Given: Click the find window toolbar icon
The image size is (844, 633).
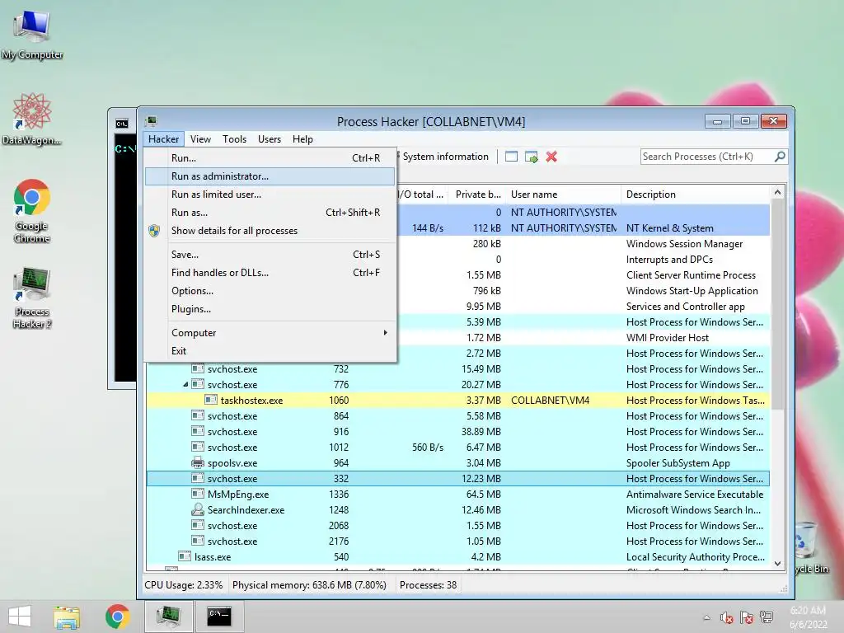Looking at the screenshot, I should (x=511, y=157).
